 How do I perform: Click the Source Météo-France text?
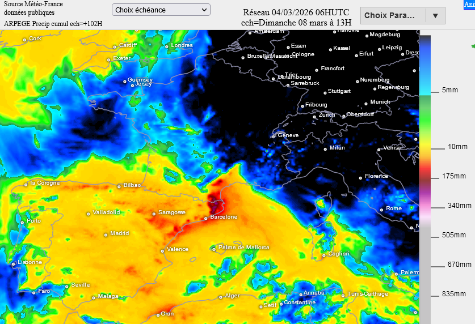click(32, 4)
